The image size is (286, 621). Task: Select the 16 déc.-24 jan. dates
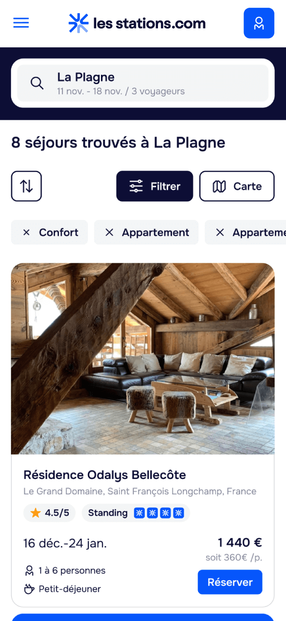pos(65,543)
